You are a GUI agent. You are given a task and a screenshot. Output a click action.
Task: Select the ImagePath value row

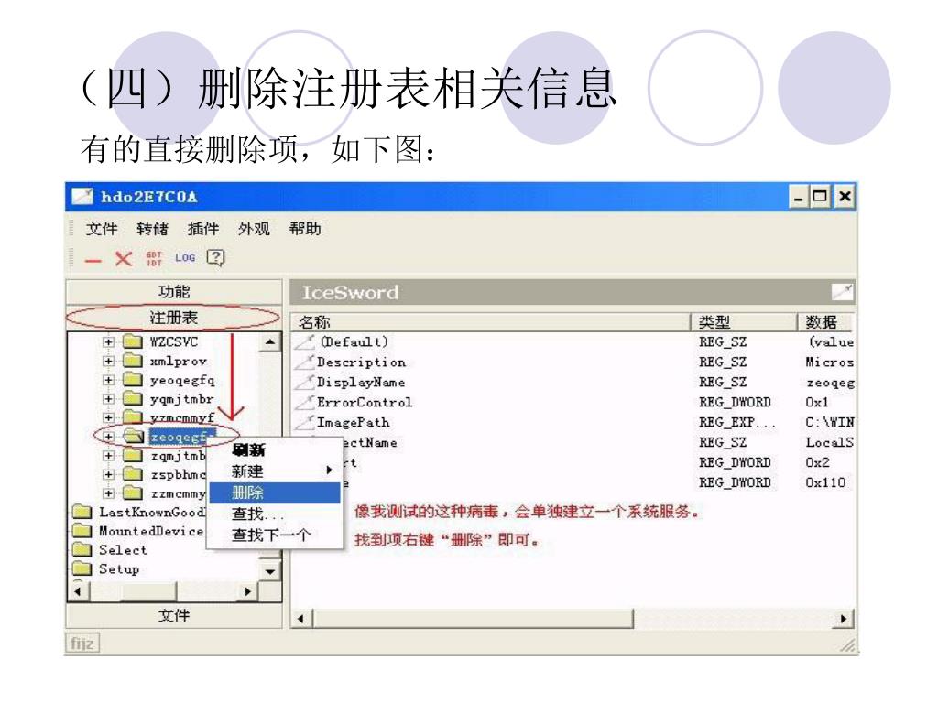[573, 423]
